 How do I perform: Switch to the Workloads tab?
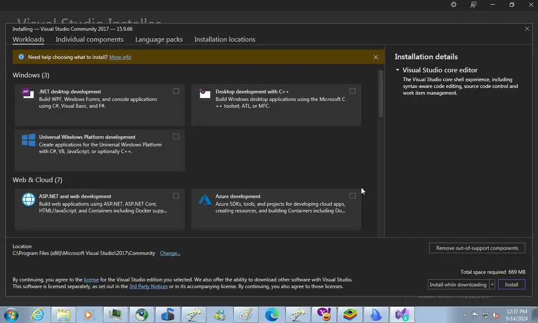(x=28, y=40)
